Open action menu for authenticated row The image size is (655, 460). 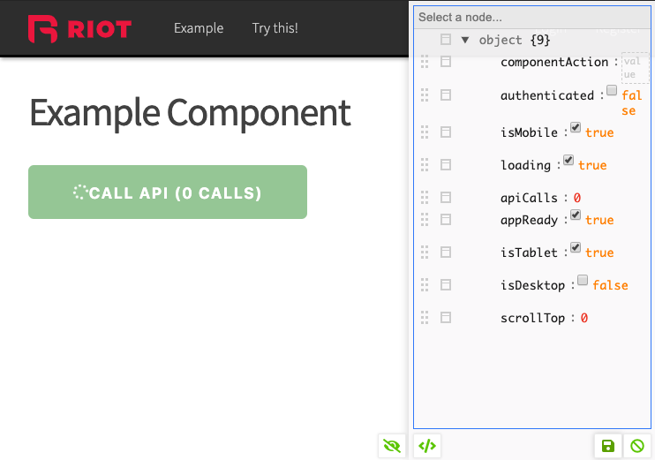click(446, 95)
